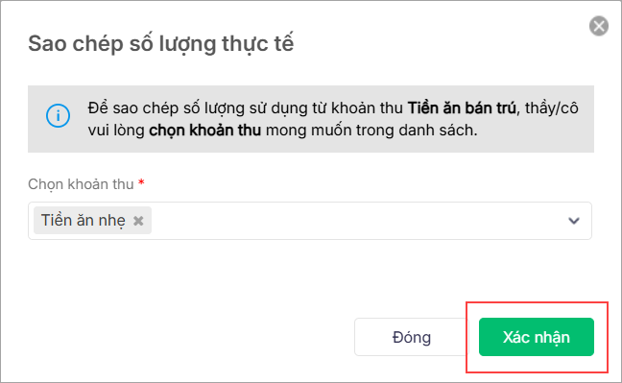Click the bold chọn khoản thu phrase

(205, 131)
